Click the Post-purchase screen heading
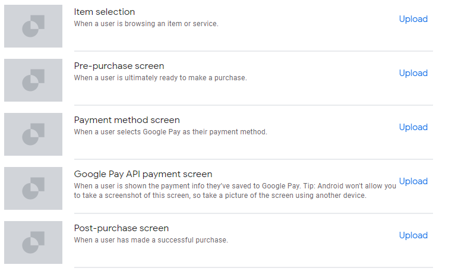 tap(121, 228)
